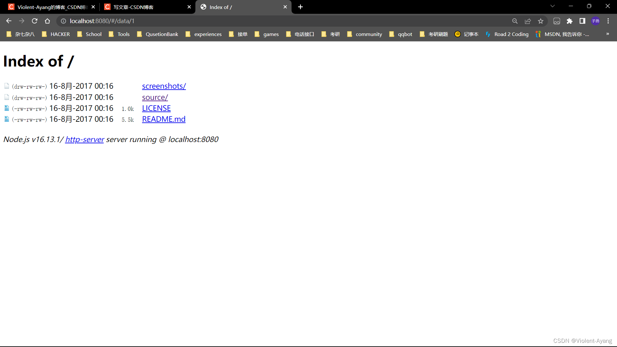617x347 pixels.
Task: Open the source/ directory
Action: (x=155, y=97)
